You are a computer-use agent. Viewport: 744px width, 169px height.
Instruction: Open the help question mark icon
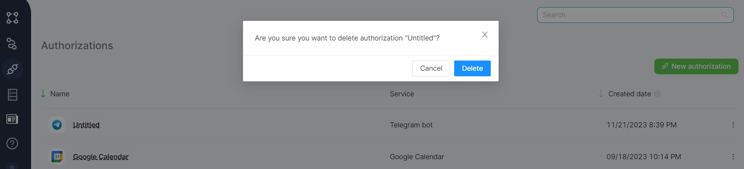pos(12,143)
